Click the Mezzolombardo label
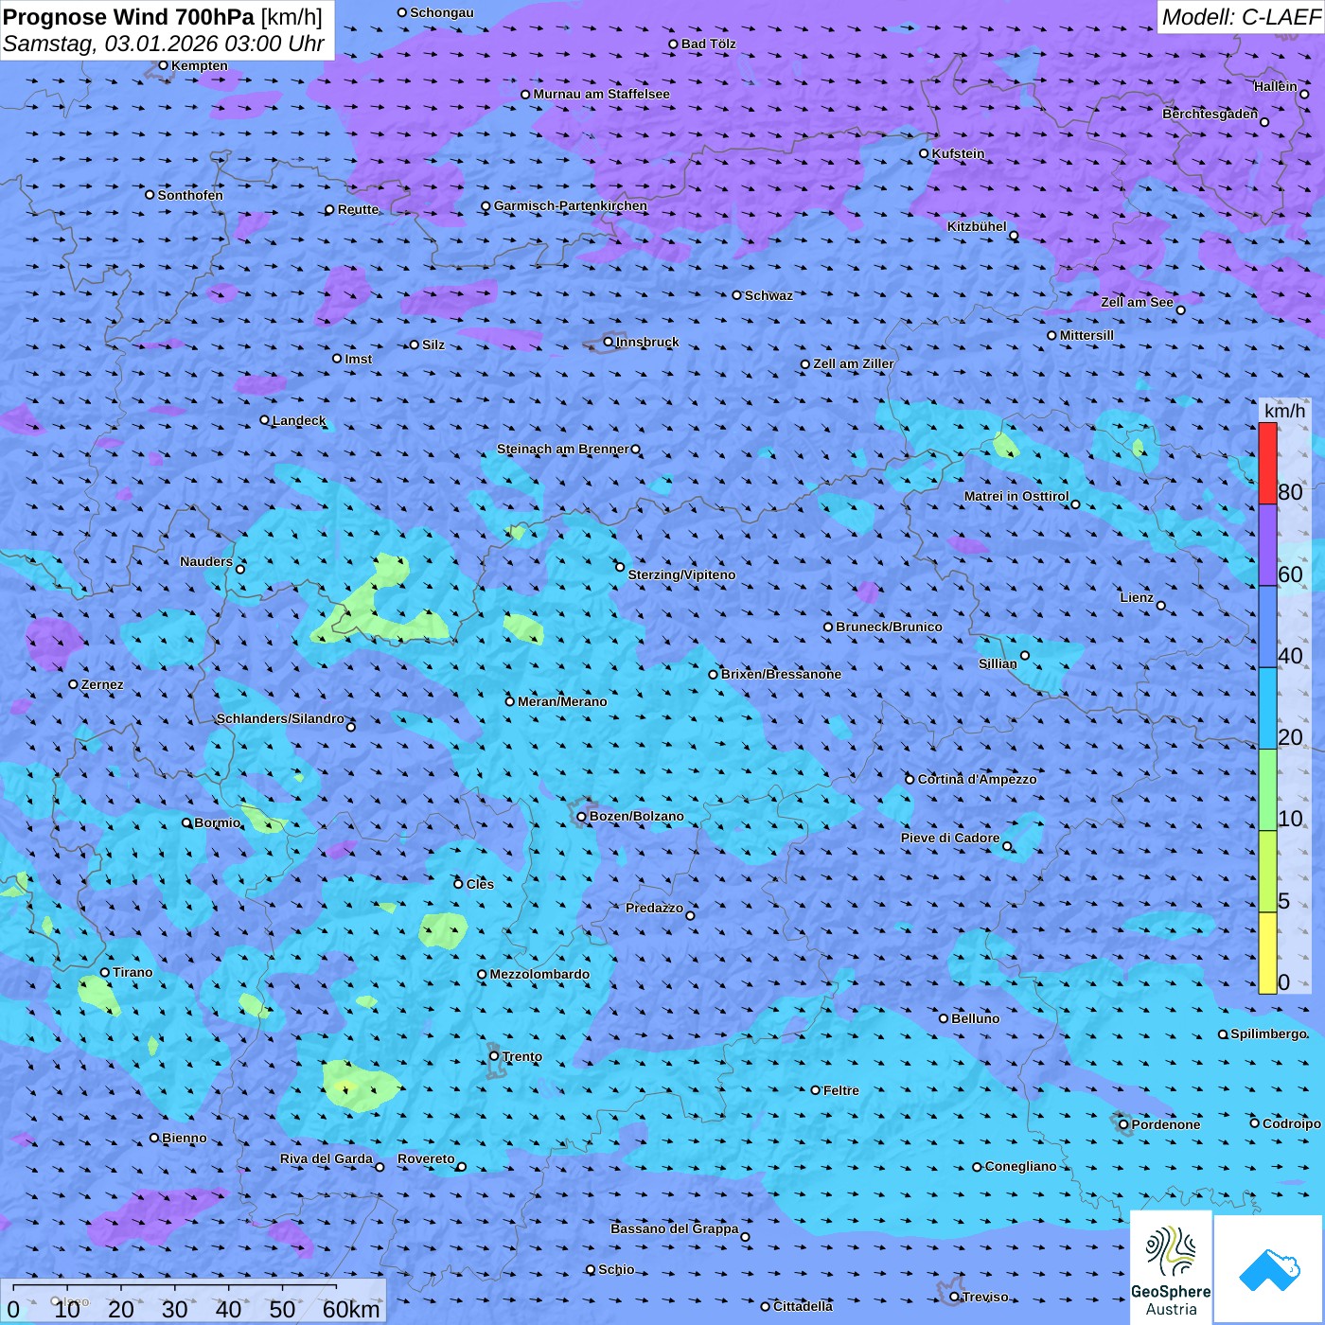The image size is (1325, 1325). click(x=539, y=974)
